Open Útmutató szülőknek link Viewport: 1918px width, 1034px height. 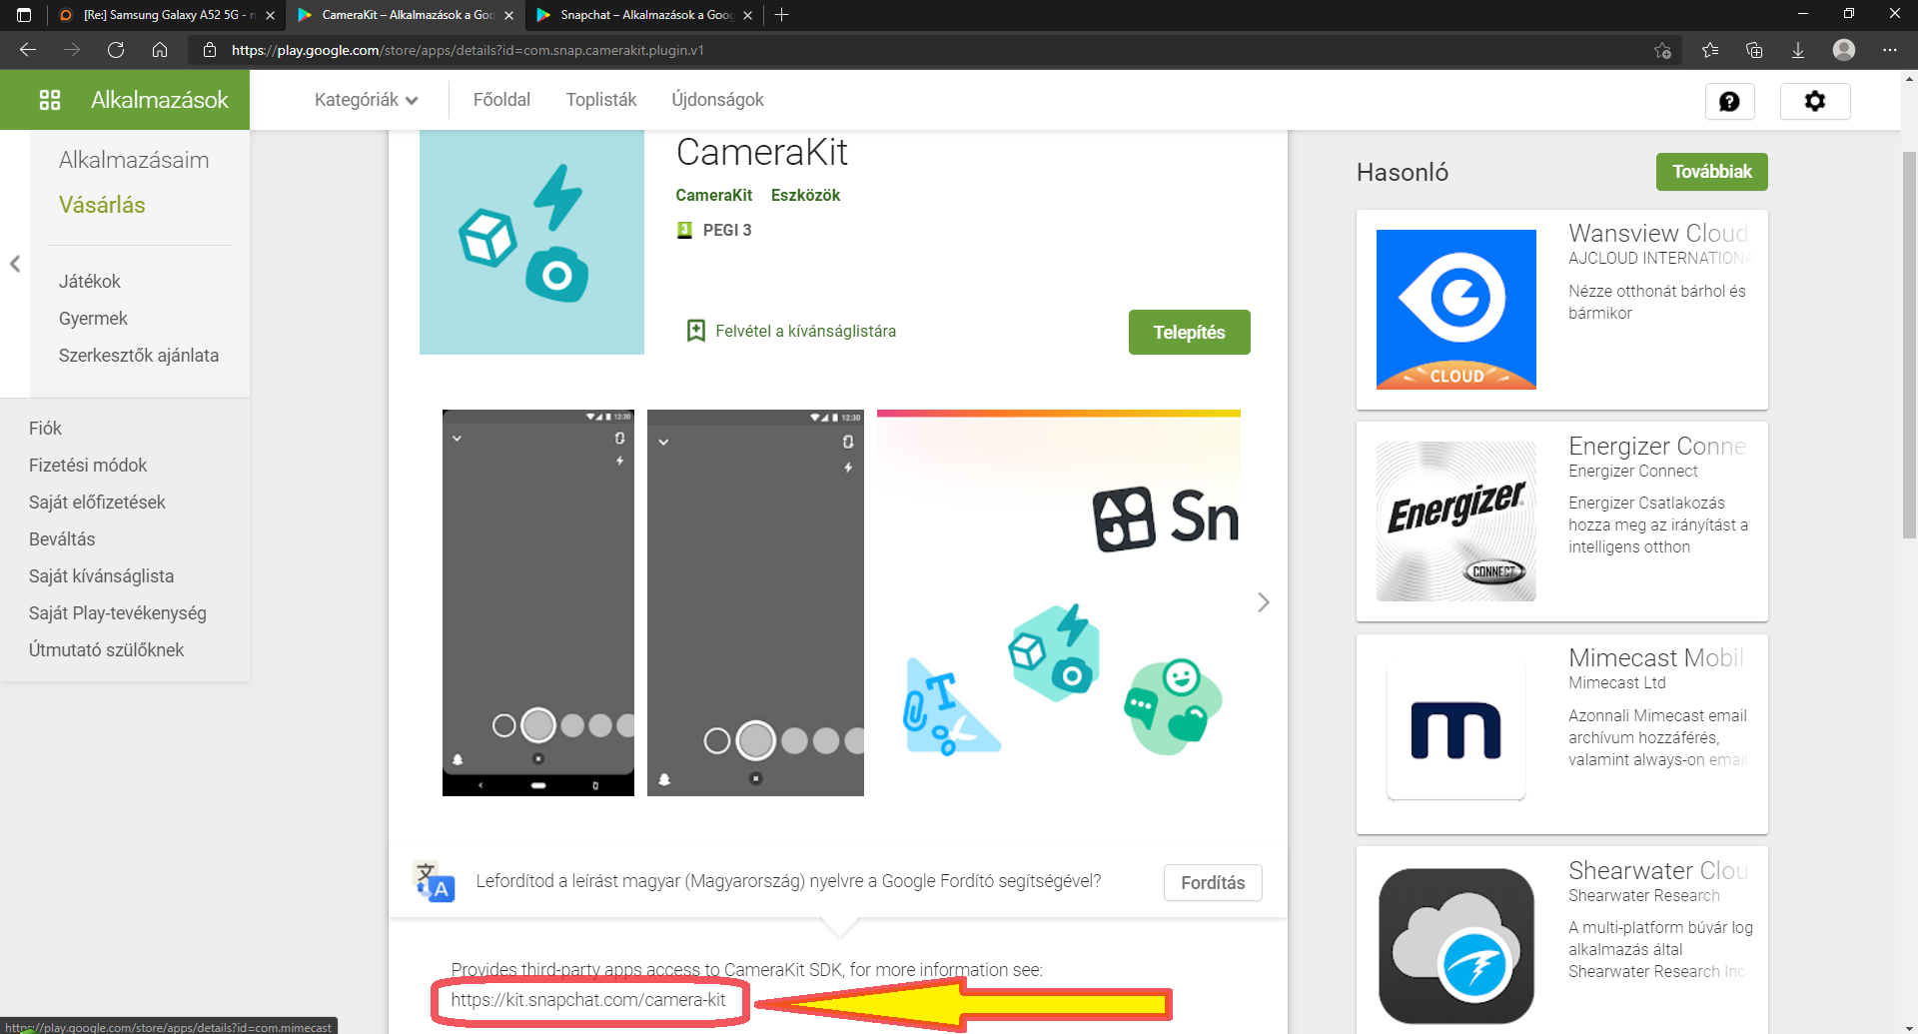coord(106,649)
